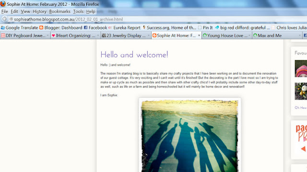Screen dimensions: 307x172
Task: Close the Max and Me tab
Action: 300,35
